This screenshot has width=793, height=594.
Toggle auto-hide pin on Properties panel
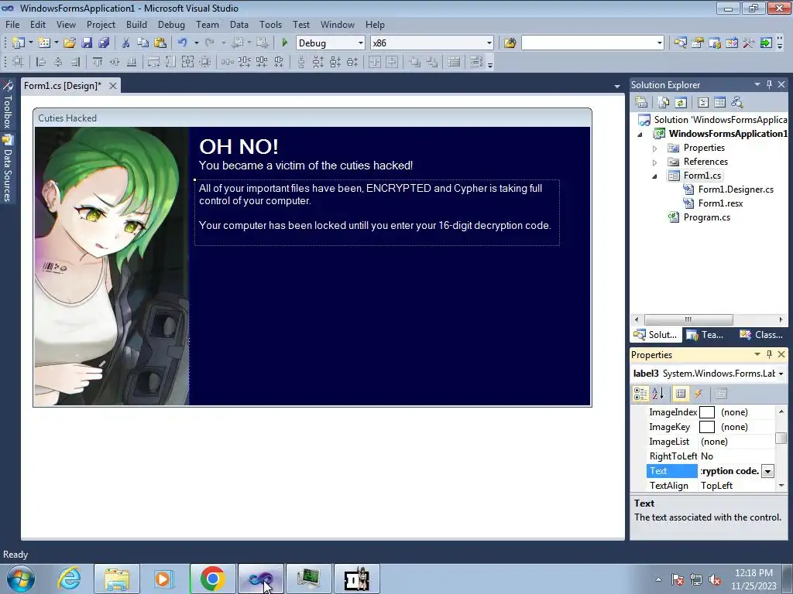(x=769, y=354)
